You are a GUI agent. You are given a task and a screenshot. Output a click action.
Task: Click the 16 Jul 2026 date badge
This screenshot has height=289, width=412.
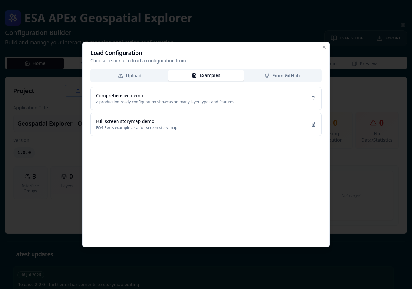click(31, 275)
